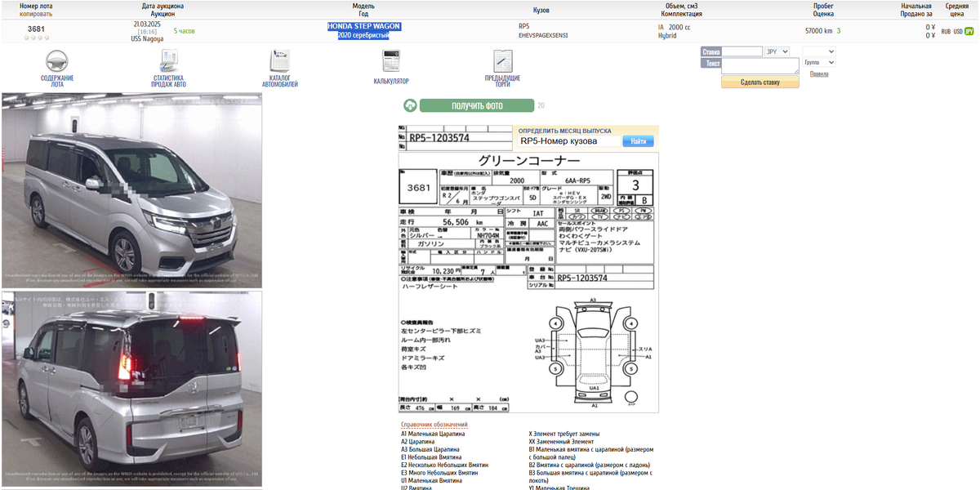Open the Группа dropdown
Viewport: 980px width, 490px height.
pyautogui.click(x=819, y=62)
